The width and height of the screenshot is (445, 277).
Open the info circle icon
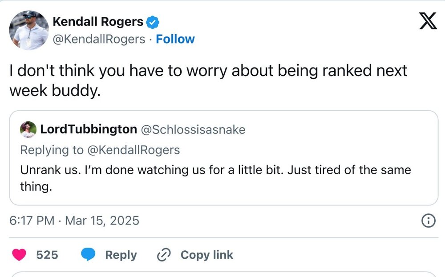(x=428, y=221)
